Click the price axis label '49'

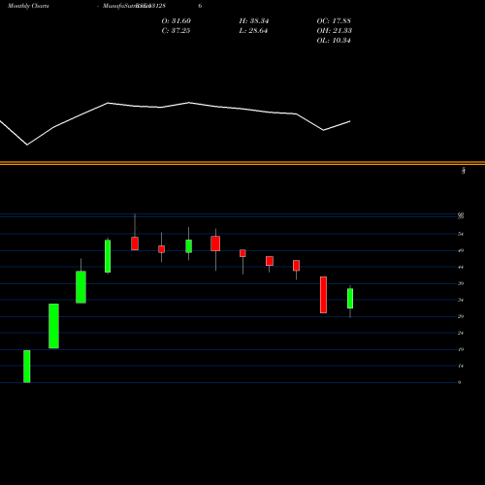tap(461, 250)
